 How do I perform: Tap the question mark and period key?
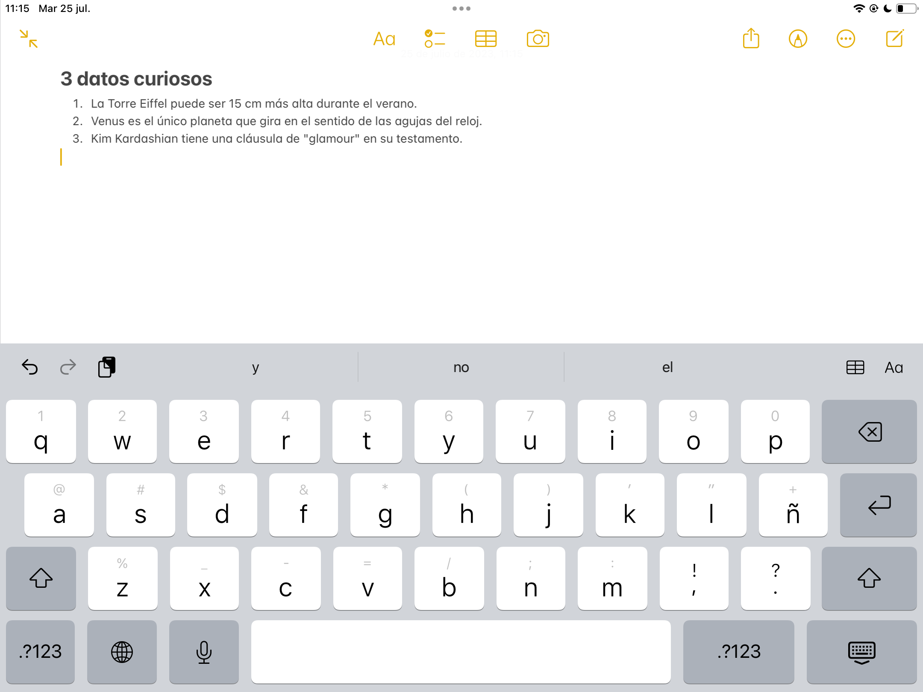[776, 578]
